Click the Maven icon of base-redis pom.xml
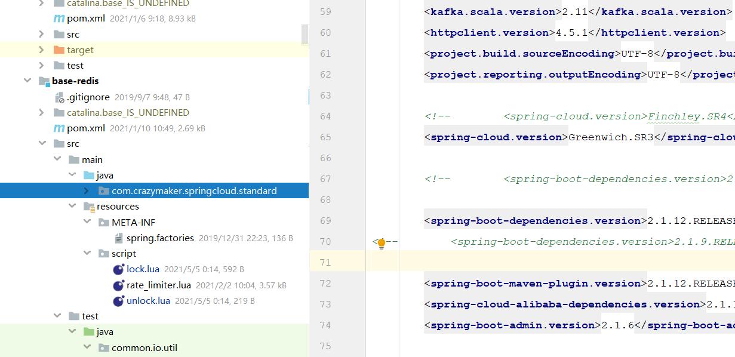Screen dimensions: 735x357 point(59,128)
